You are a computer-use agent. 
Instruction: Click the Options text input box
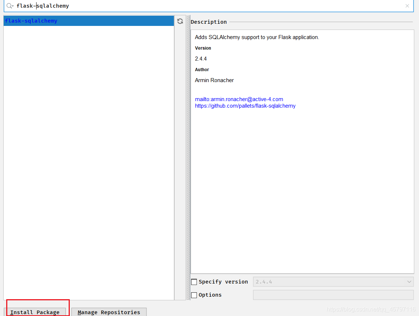coord(333,295)
